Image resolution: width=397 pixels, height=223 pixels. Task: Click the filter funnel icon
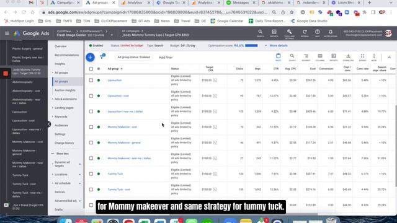click(102, 57)
